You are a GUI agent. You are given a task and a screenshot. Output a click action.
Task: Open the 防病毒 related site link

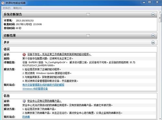click(26, 117)
